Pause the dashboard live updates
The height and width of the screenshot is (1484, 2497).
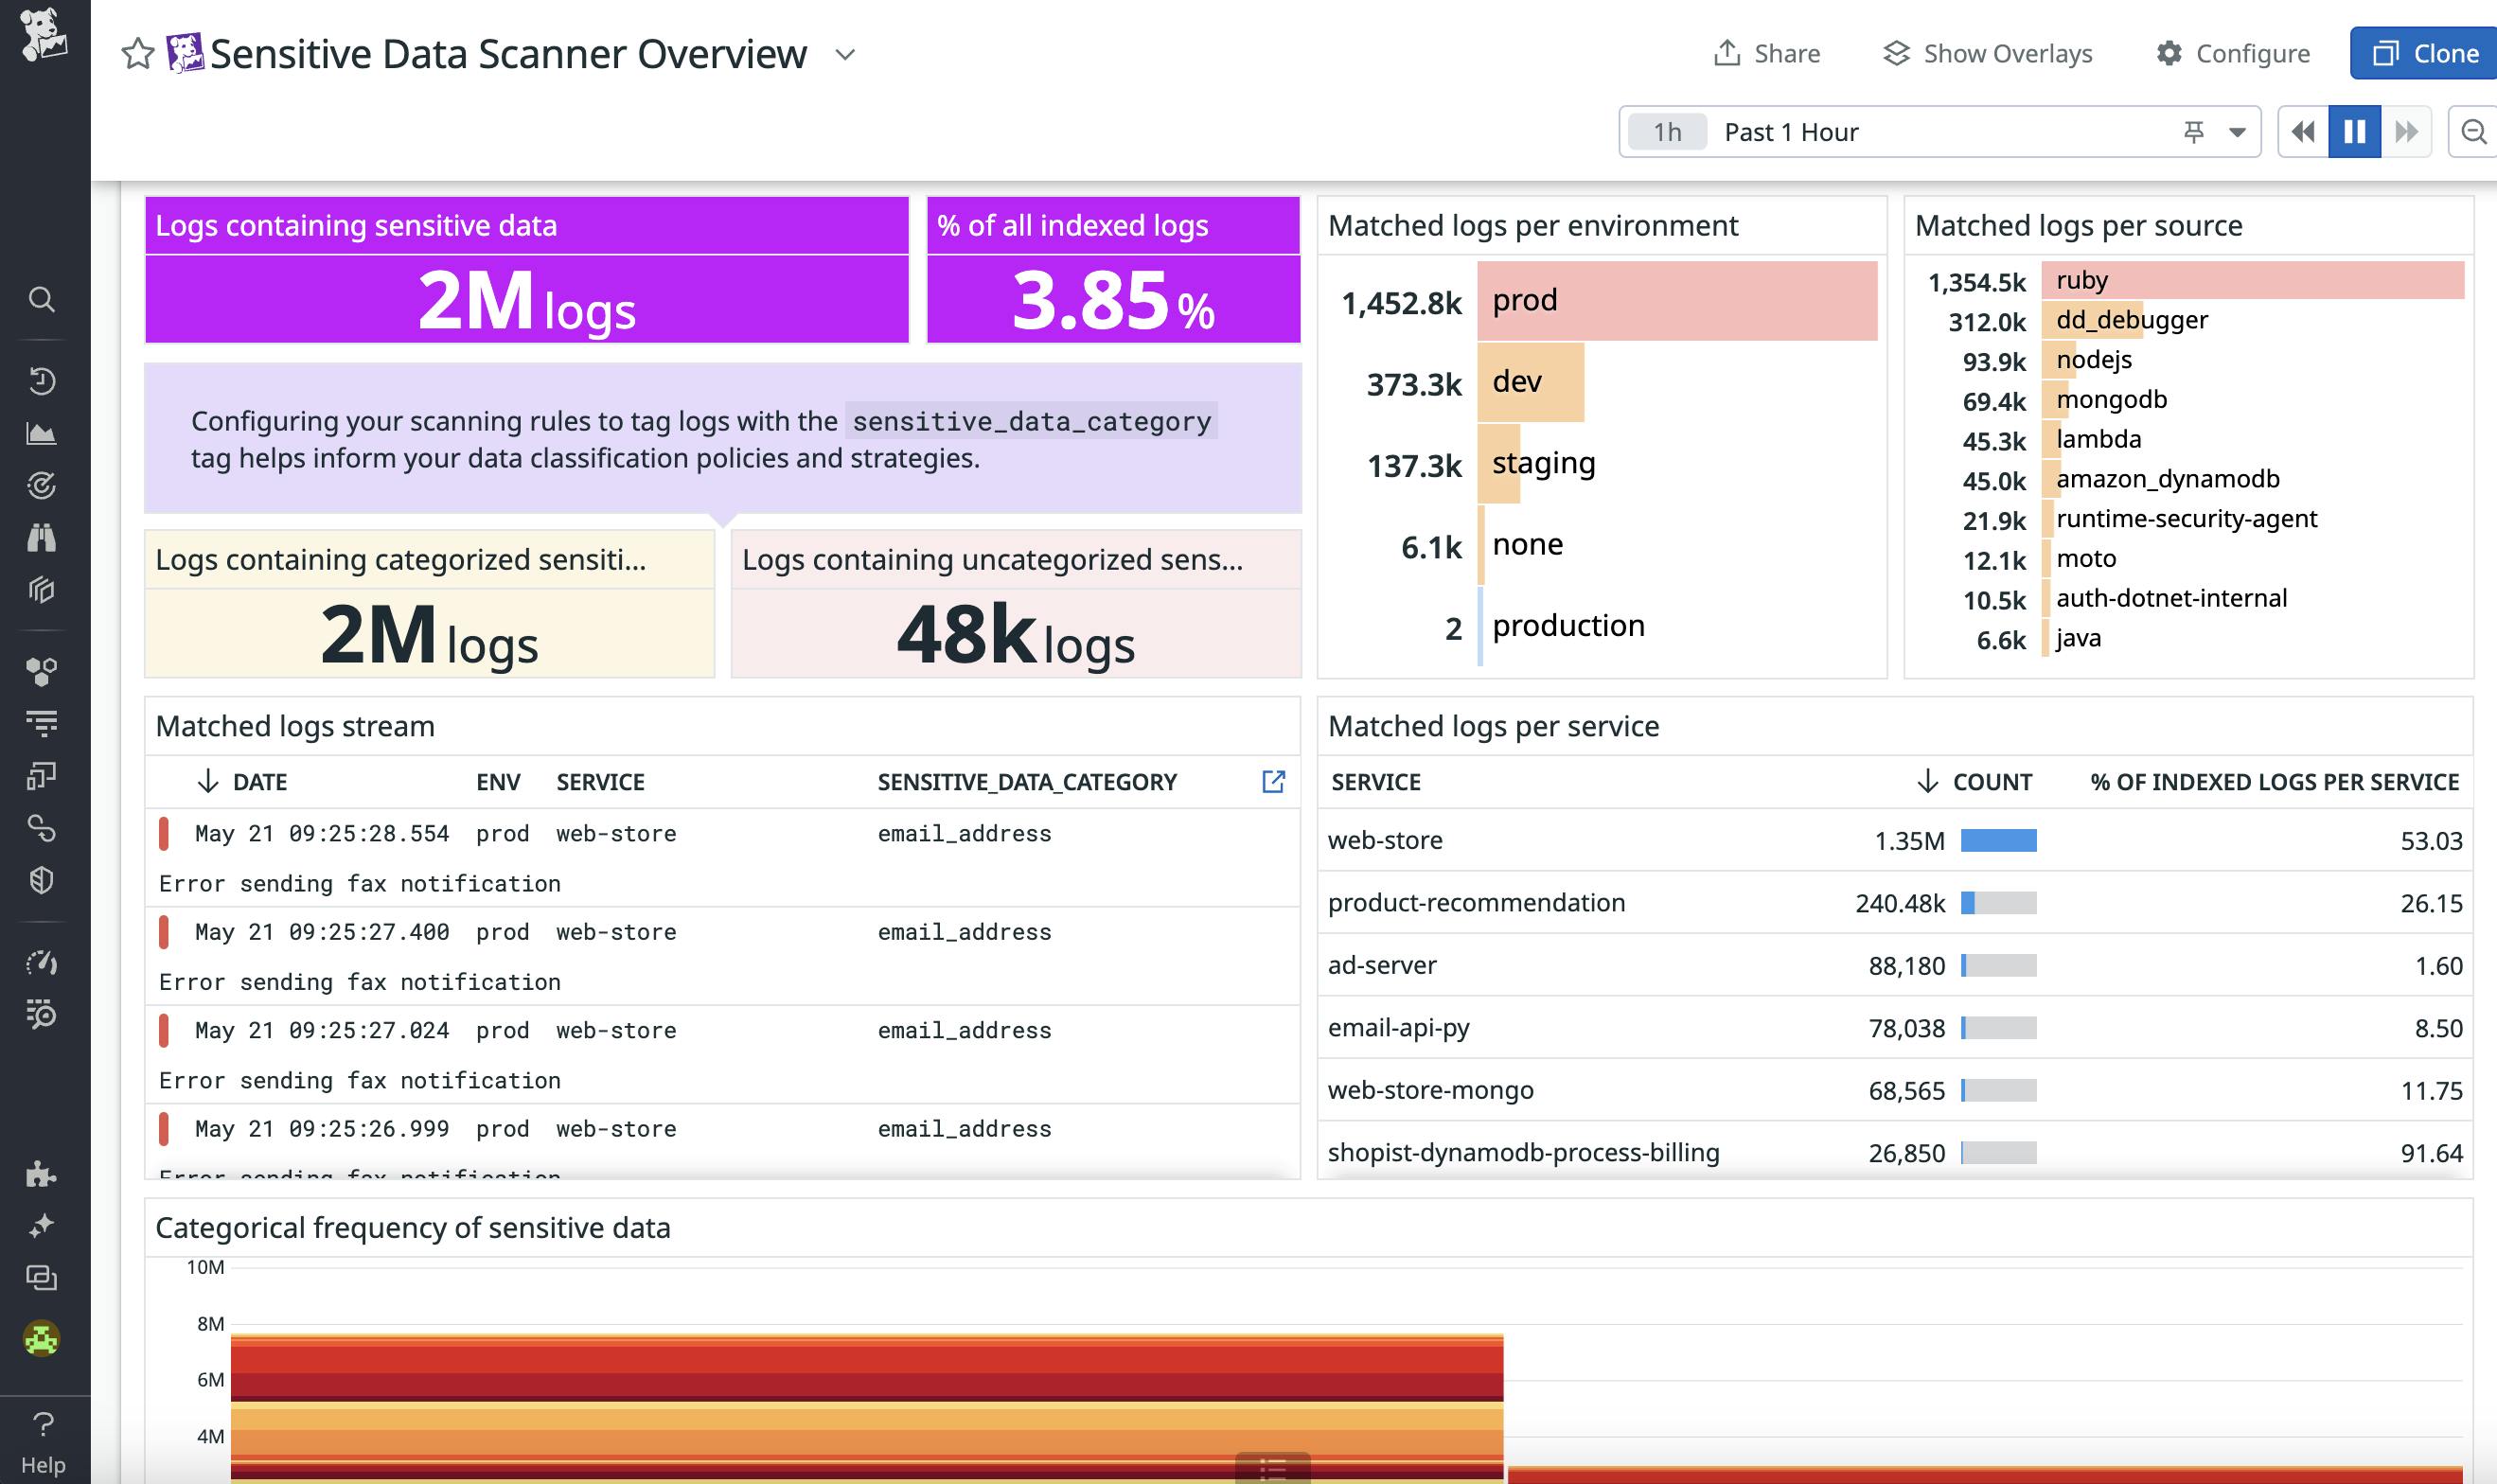pos(2354,131)
